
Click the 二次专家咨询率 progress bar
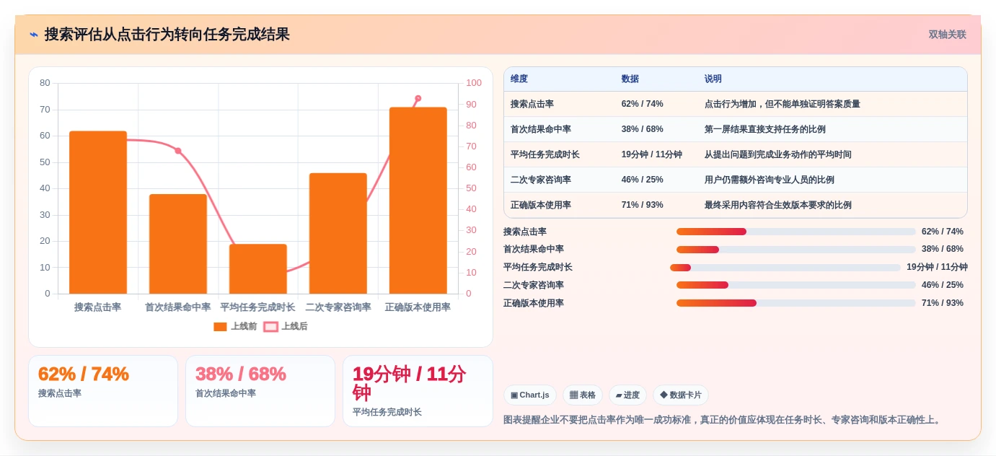796,285
